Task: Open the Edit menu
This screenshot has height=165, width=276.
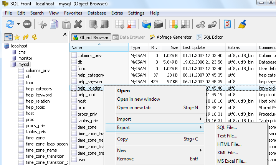Action: (x=21, y=13)
